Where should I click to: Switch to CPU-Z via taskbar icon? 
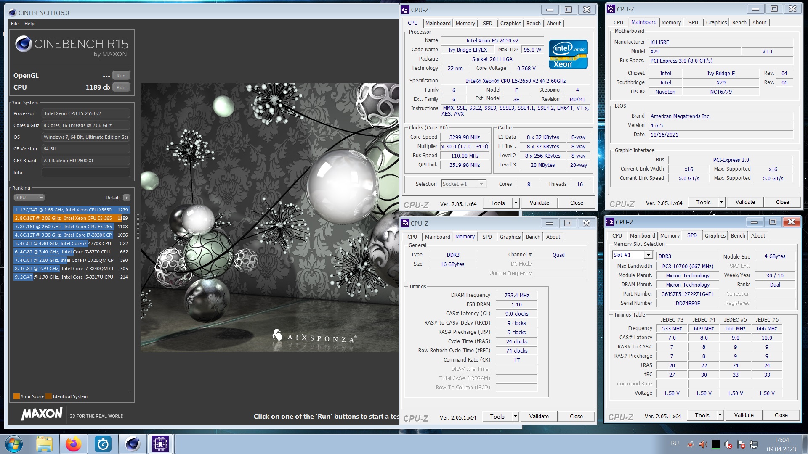pos(160,444)
